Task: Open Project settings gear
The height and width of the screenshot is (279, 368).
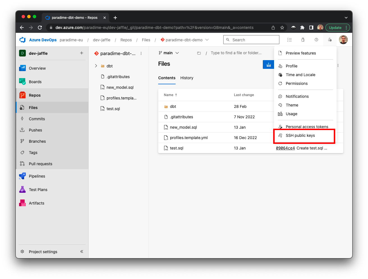Action: pos(22,252)
